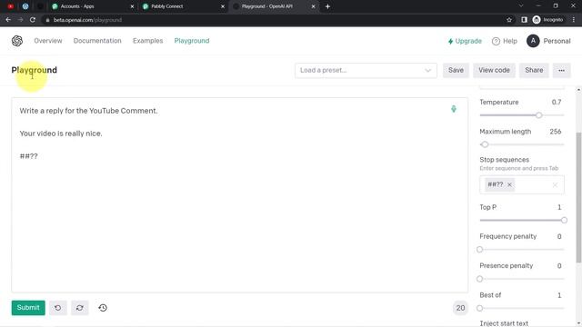Click the Help question mark icon

tap(496, 41)
